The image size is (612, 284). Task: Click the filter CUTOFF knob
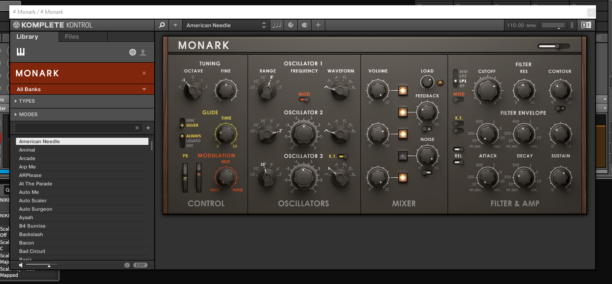pos(487,90)
